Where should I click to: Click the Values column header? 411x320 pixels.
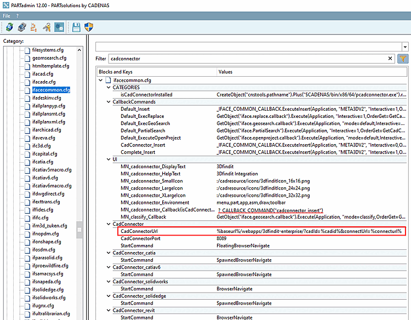tap(225, 72)
